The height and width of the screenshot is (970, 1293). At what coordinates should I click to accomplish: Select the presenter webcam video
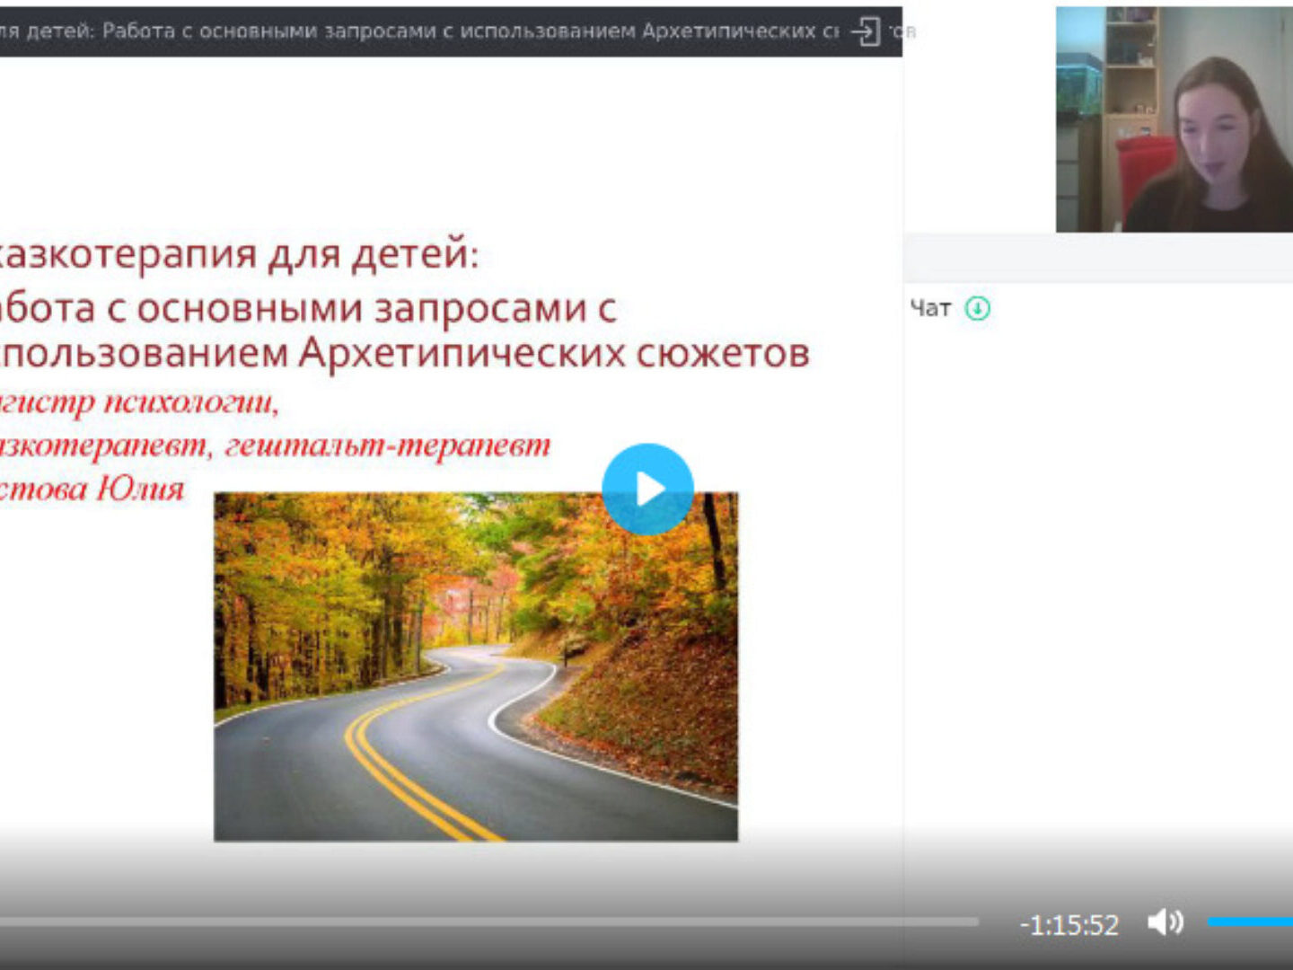1174,119
